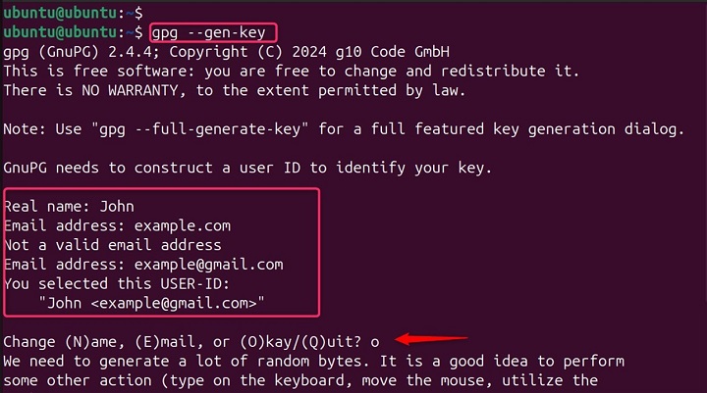
Task: Click the typed "o" answer after Quit?
Action: click(x=374, y=341)
